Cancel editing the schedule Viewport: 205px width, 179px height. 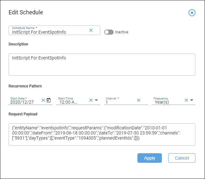click(182, 158)
